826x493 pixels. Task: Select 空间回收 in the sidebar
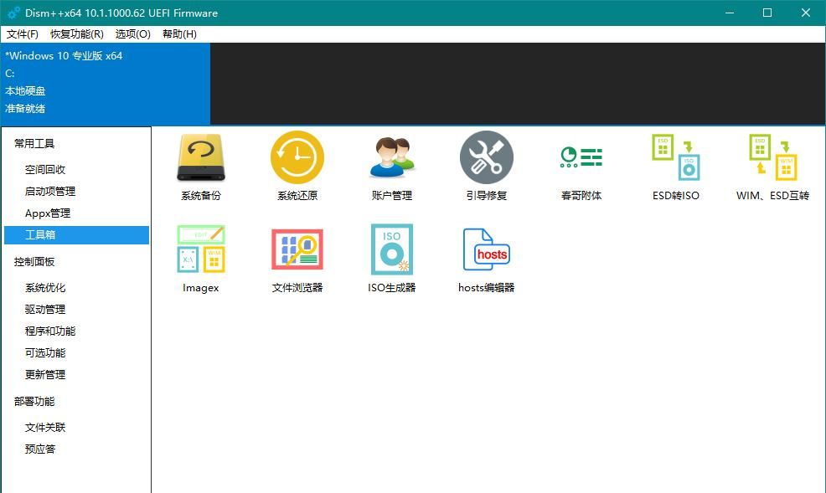coord(45,169)
